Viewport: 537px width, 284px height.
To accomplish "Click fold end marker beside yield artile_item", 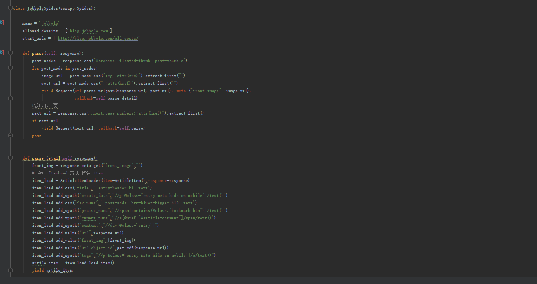I will (x=11, y=270).
